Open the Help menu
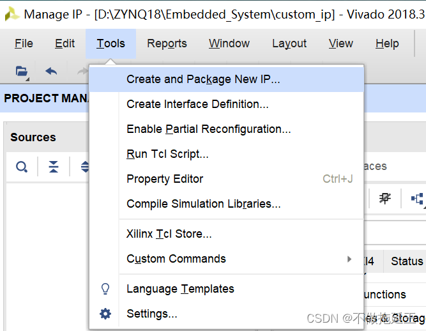 387,43
